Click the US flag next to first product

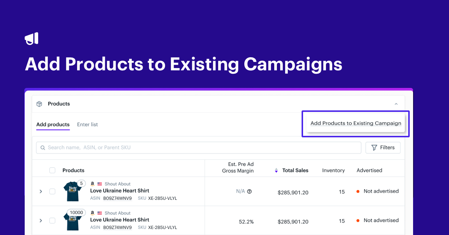point(99,184)
